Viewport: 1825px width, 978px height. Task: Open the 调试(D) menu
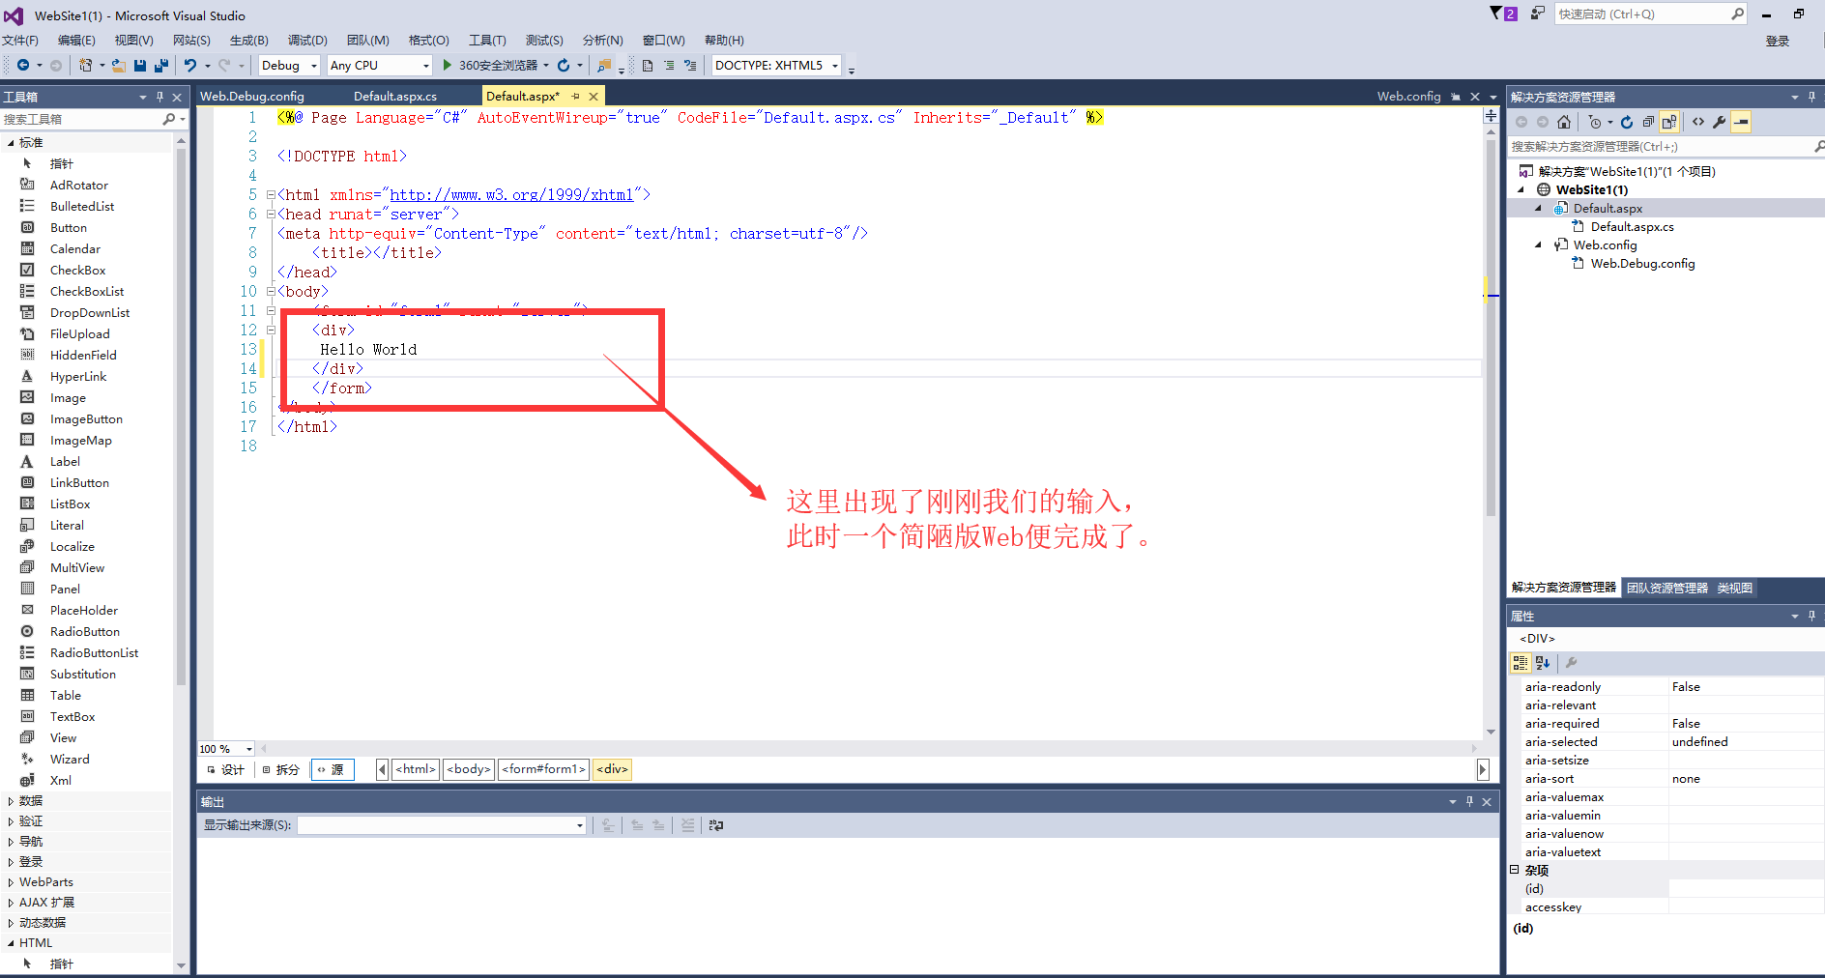pyautogui.click(x=306, y=40)
